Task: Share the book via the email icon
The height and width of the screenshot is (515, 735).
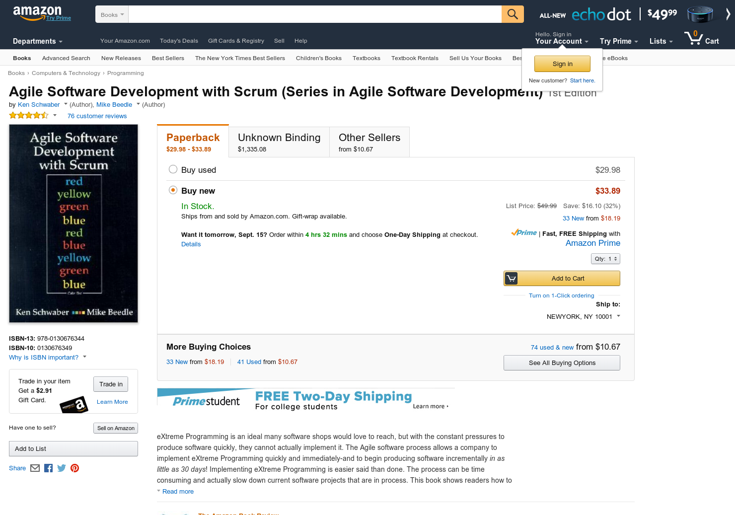Action: pos(35,468)
